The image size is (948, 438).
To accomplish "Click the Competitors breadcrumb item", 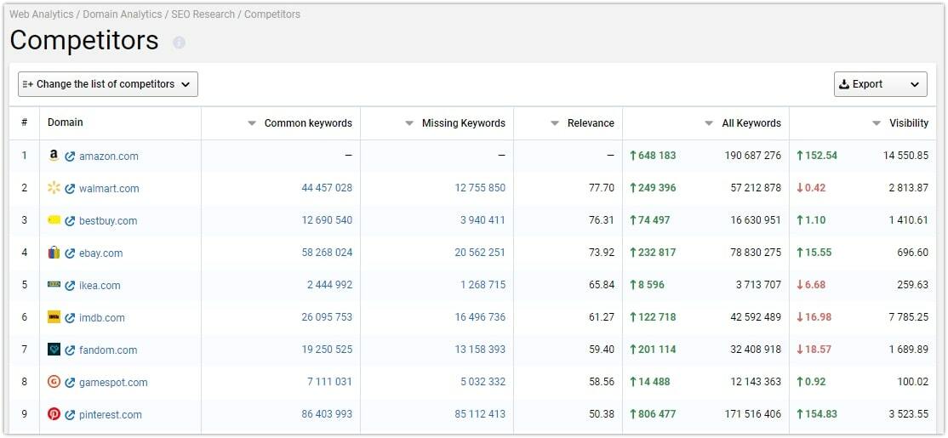I will [x=272, y=14].
